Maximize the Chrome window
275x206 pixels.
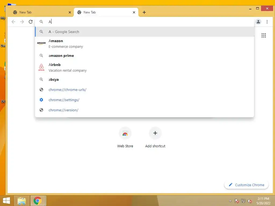(x=258, y=8)
